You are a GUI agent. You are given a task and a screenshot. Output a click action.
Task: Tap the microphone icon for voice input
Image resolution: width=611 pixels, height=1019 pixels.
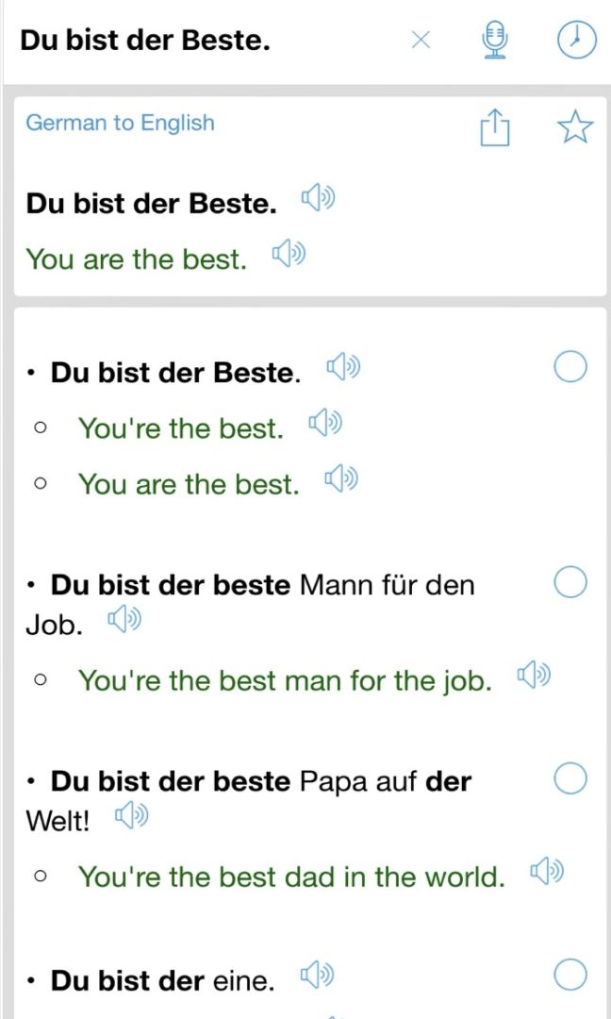click(495, 40)
